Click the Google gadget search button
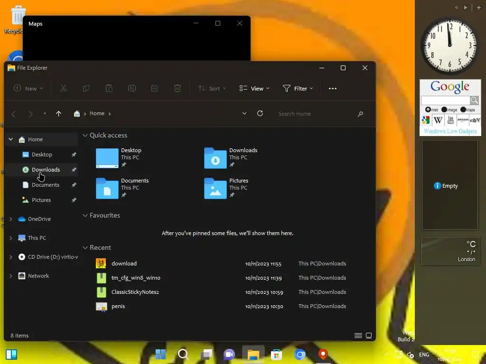486x364 pixels. (474, 100)
